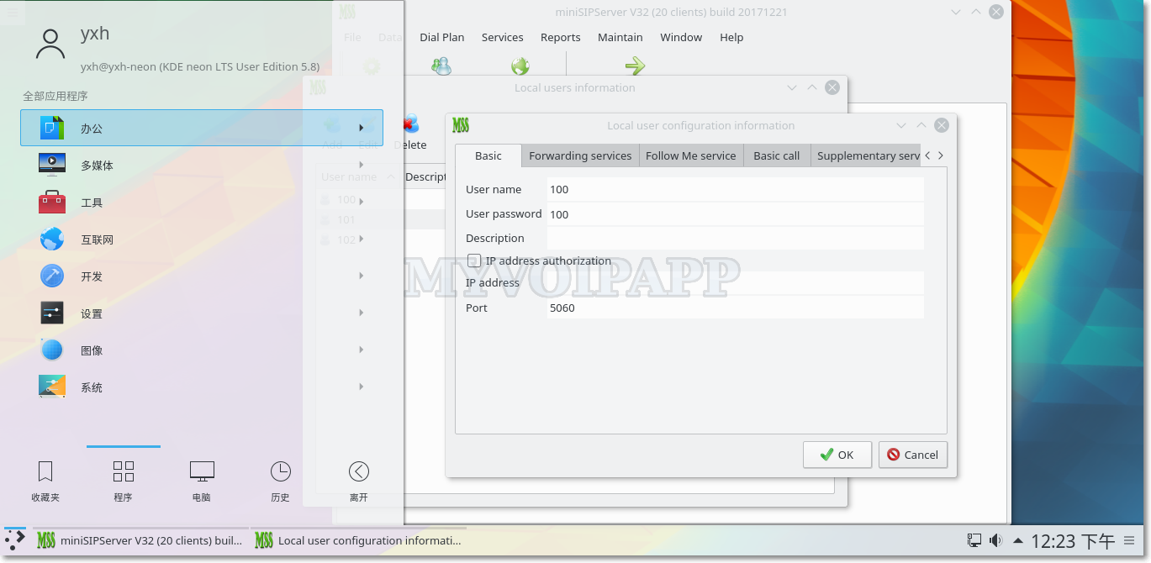Switch to the Supplementary services tab

(866, 155)
